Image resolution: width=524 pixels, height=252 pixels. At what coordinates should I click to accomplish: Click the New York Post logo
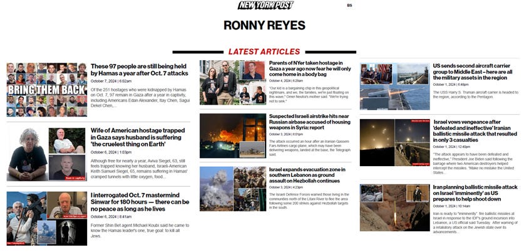(265, 5)
